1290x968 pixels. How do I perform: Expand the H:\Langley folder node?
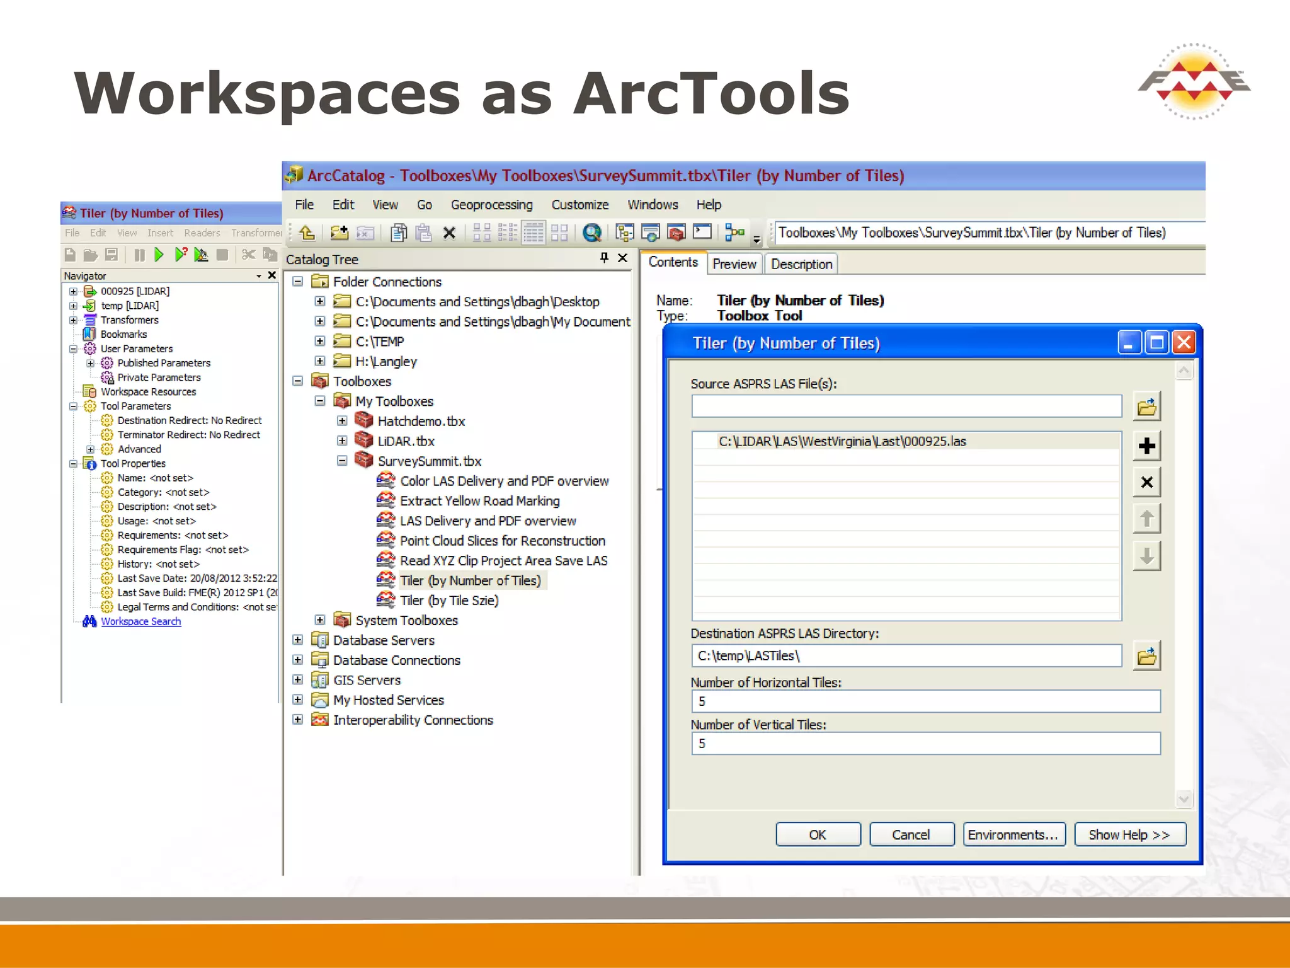click(320, 361)
